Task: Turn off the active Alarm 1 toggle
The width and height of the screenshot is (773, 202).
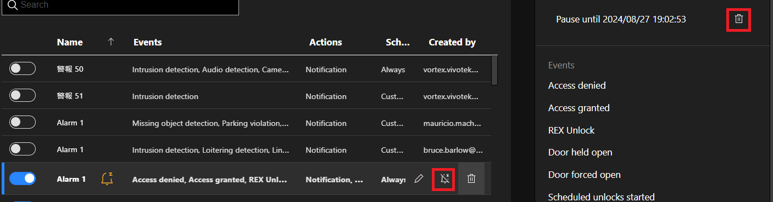Action: pos(23,178)
